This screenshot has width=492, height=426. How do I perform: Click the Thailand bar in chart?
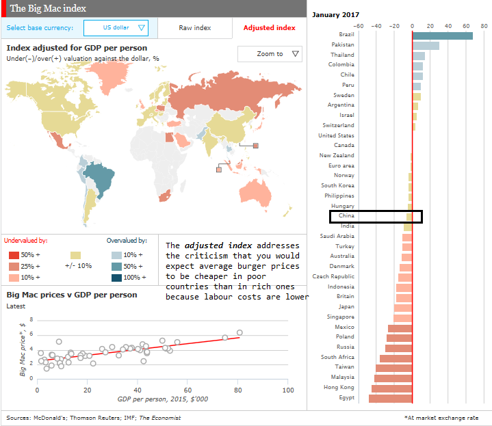(x=419, y=56)
